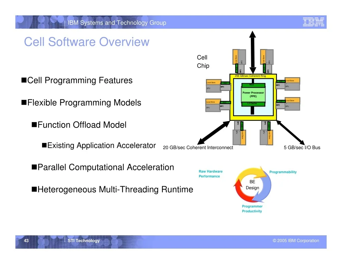Click the Flexible Programming Models bullet

(x=81, y=102)
